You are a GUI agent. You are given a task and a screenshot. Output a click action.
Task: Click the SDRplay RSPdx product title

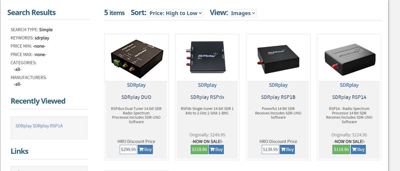[x=207, y=97]
